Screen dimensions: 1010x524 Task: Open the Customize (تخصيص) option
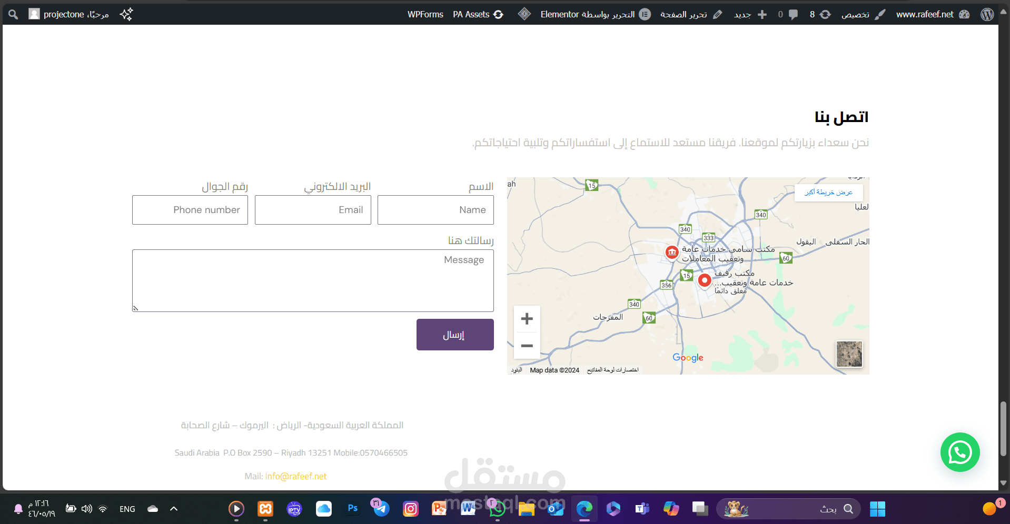pos(863,14)
